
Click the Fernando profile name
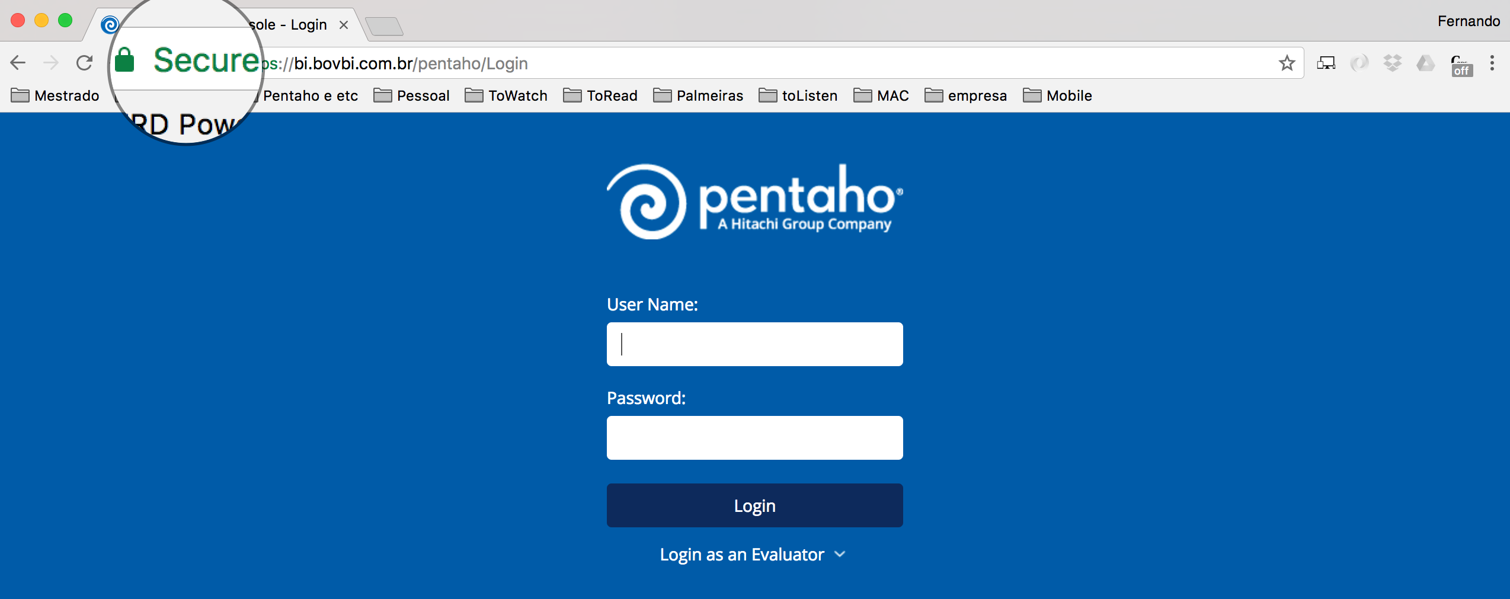click(1469, 21)
